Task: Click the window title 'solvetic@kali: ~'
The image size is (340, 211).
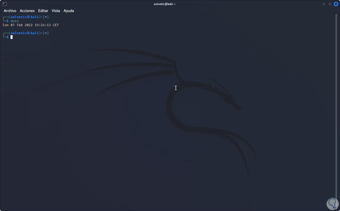Action: [165, 4]
